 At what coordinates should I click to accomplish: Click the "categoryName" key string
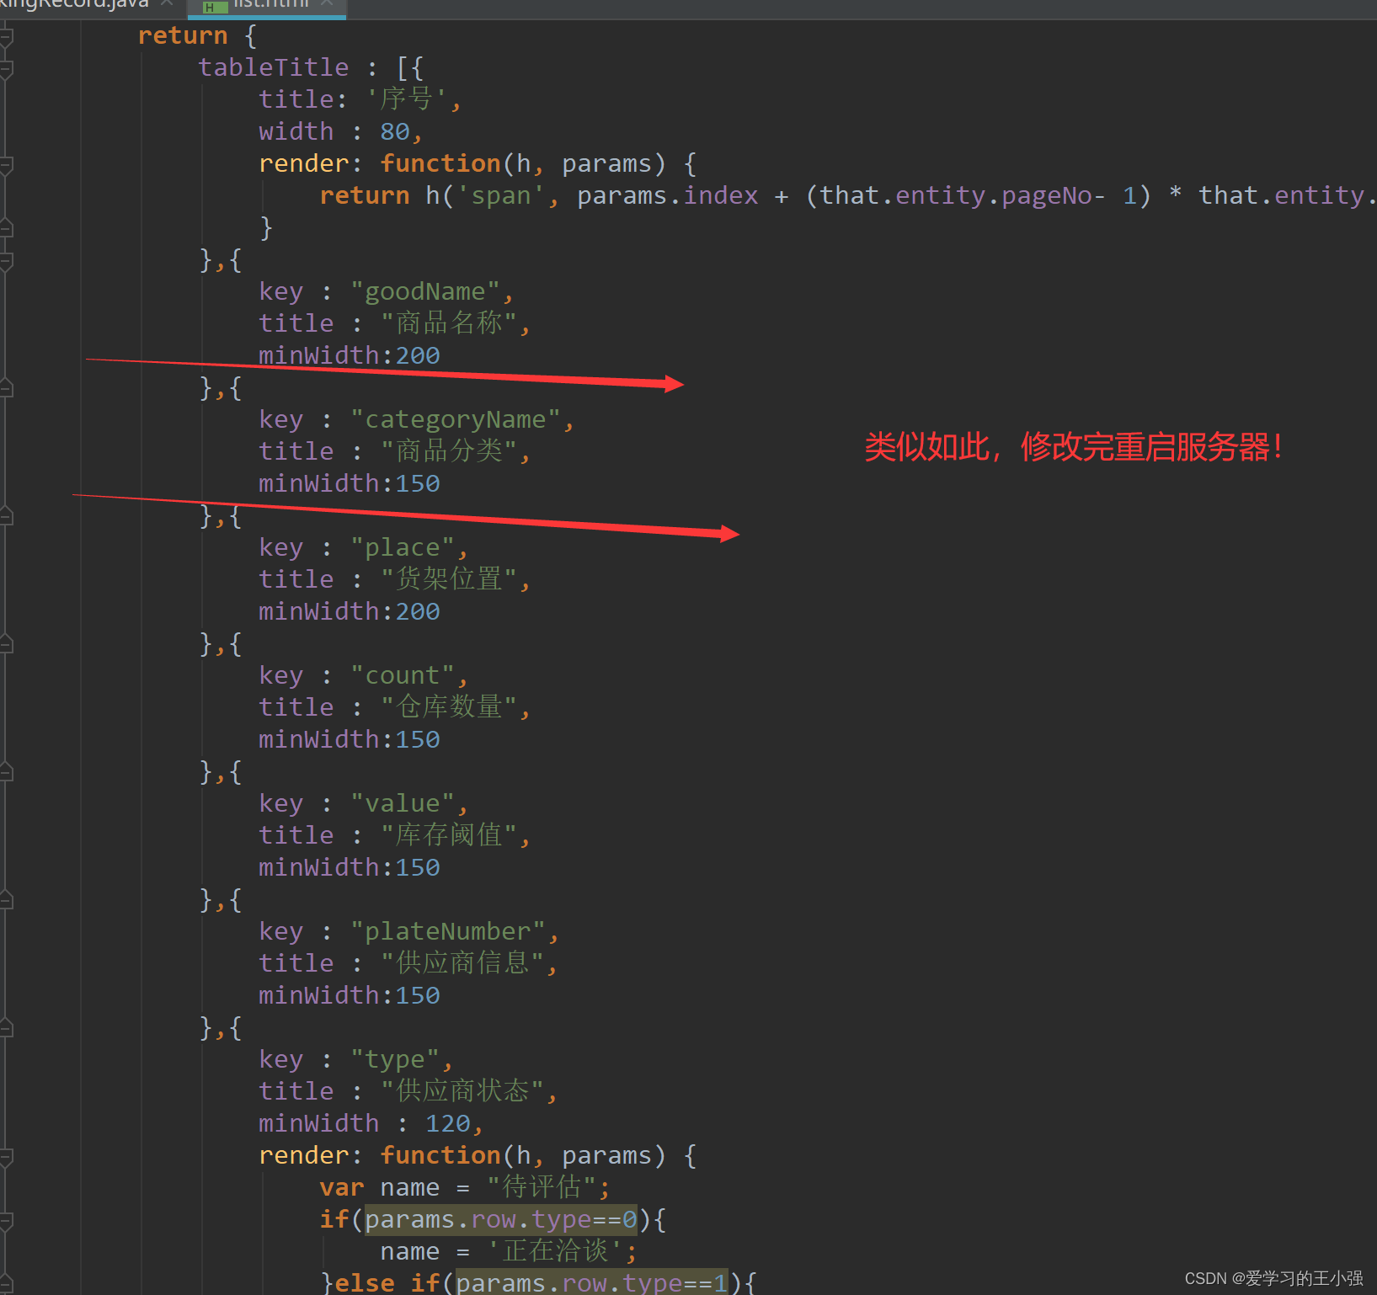click(x=456, y=419)
